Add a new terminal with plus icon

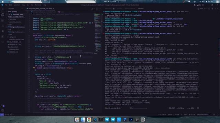pyautogui.click(x=205, y=9)
